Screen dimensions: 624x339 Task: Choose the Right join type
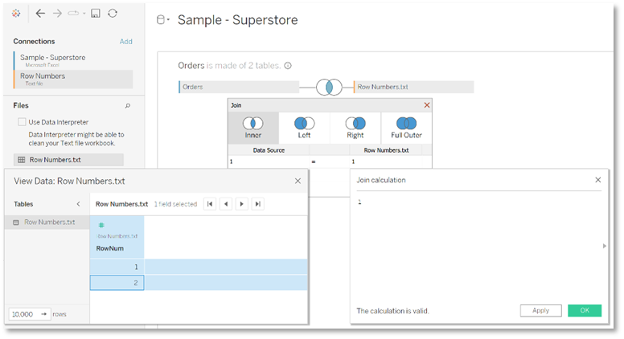pyautogui.click(x=355, y=128)
